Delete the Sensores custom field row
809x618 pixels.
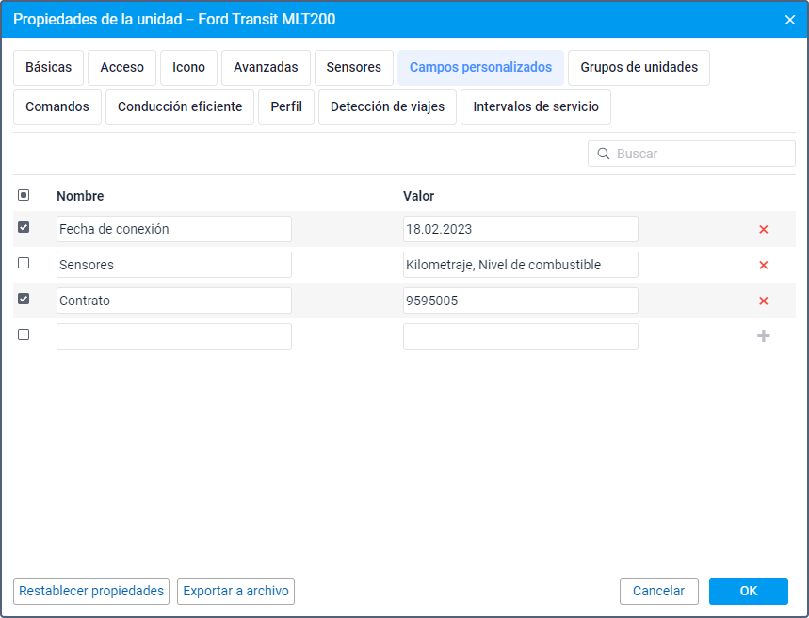[763, 265]
